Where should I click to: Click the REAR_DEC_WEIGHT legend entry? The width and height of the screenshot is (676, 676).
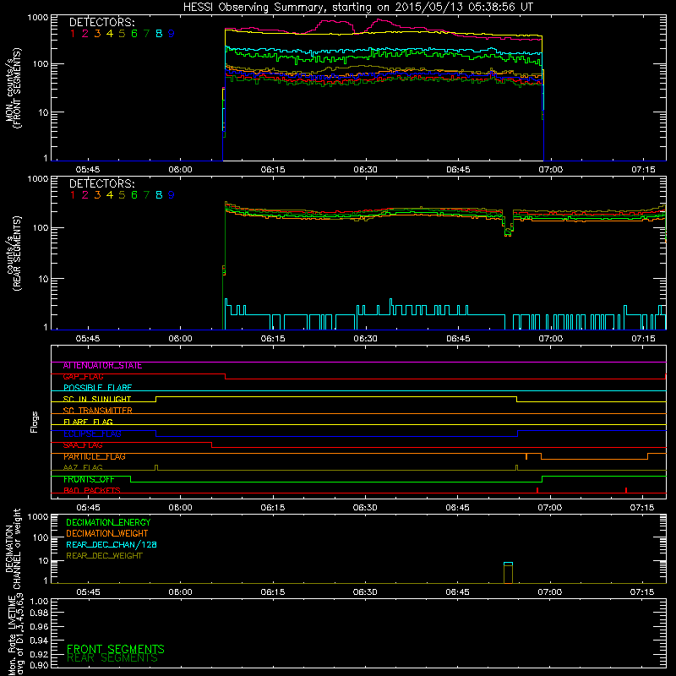pos(104,556)
